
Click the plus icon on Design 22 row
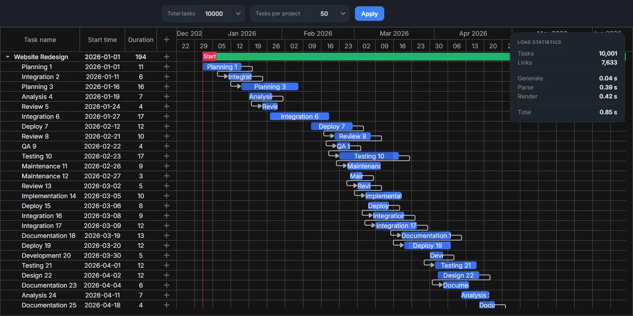pos(166,275)
